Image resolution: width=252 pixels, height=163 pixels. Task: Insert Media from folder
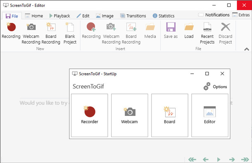point(150,31)
